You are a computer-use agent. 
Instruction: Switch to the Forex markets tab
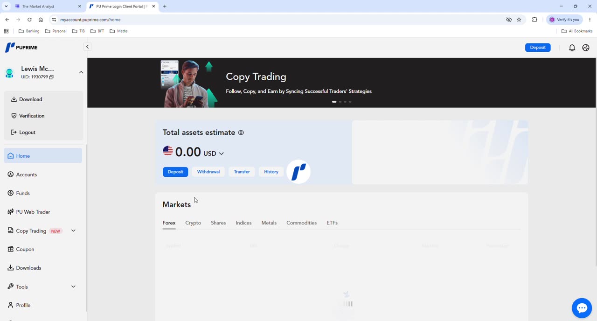coord(169,223)
